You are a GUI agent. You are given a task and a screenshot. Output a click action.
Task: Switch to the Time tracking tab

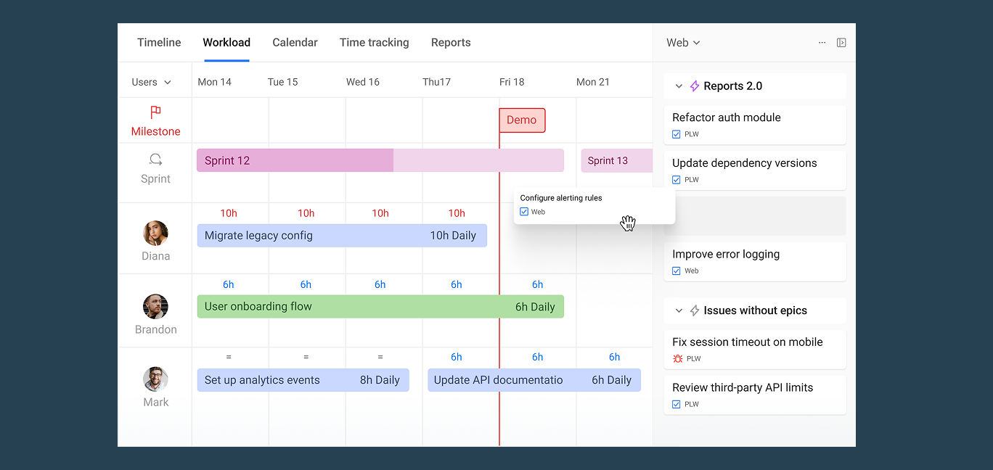374,43
